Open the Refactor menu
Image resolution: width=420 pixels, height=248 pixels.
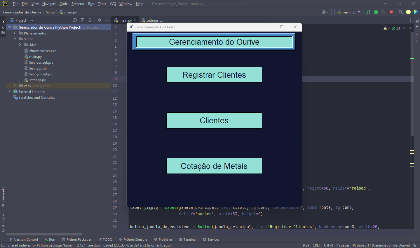(x=78, y=4)
